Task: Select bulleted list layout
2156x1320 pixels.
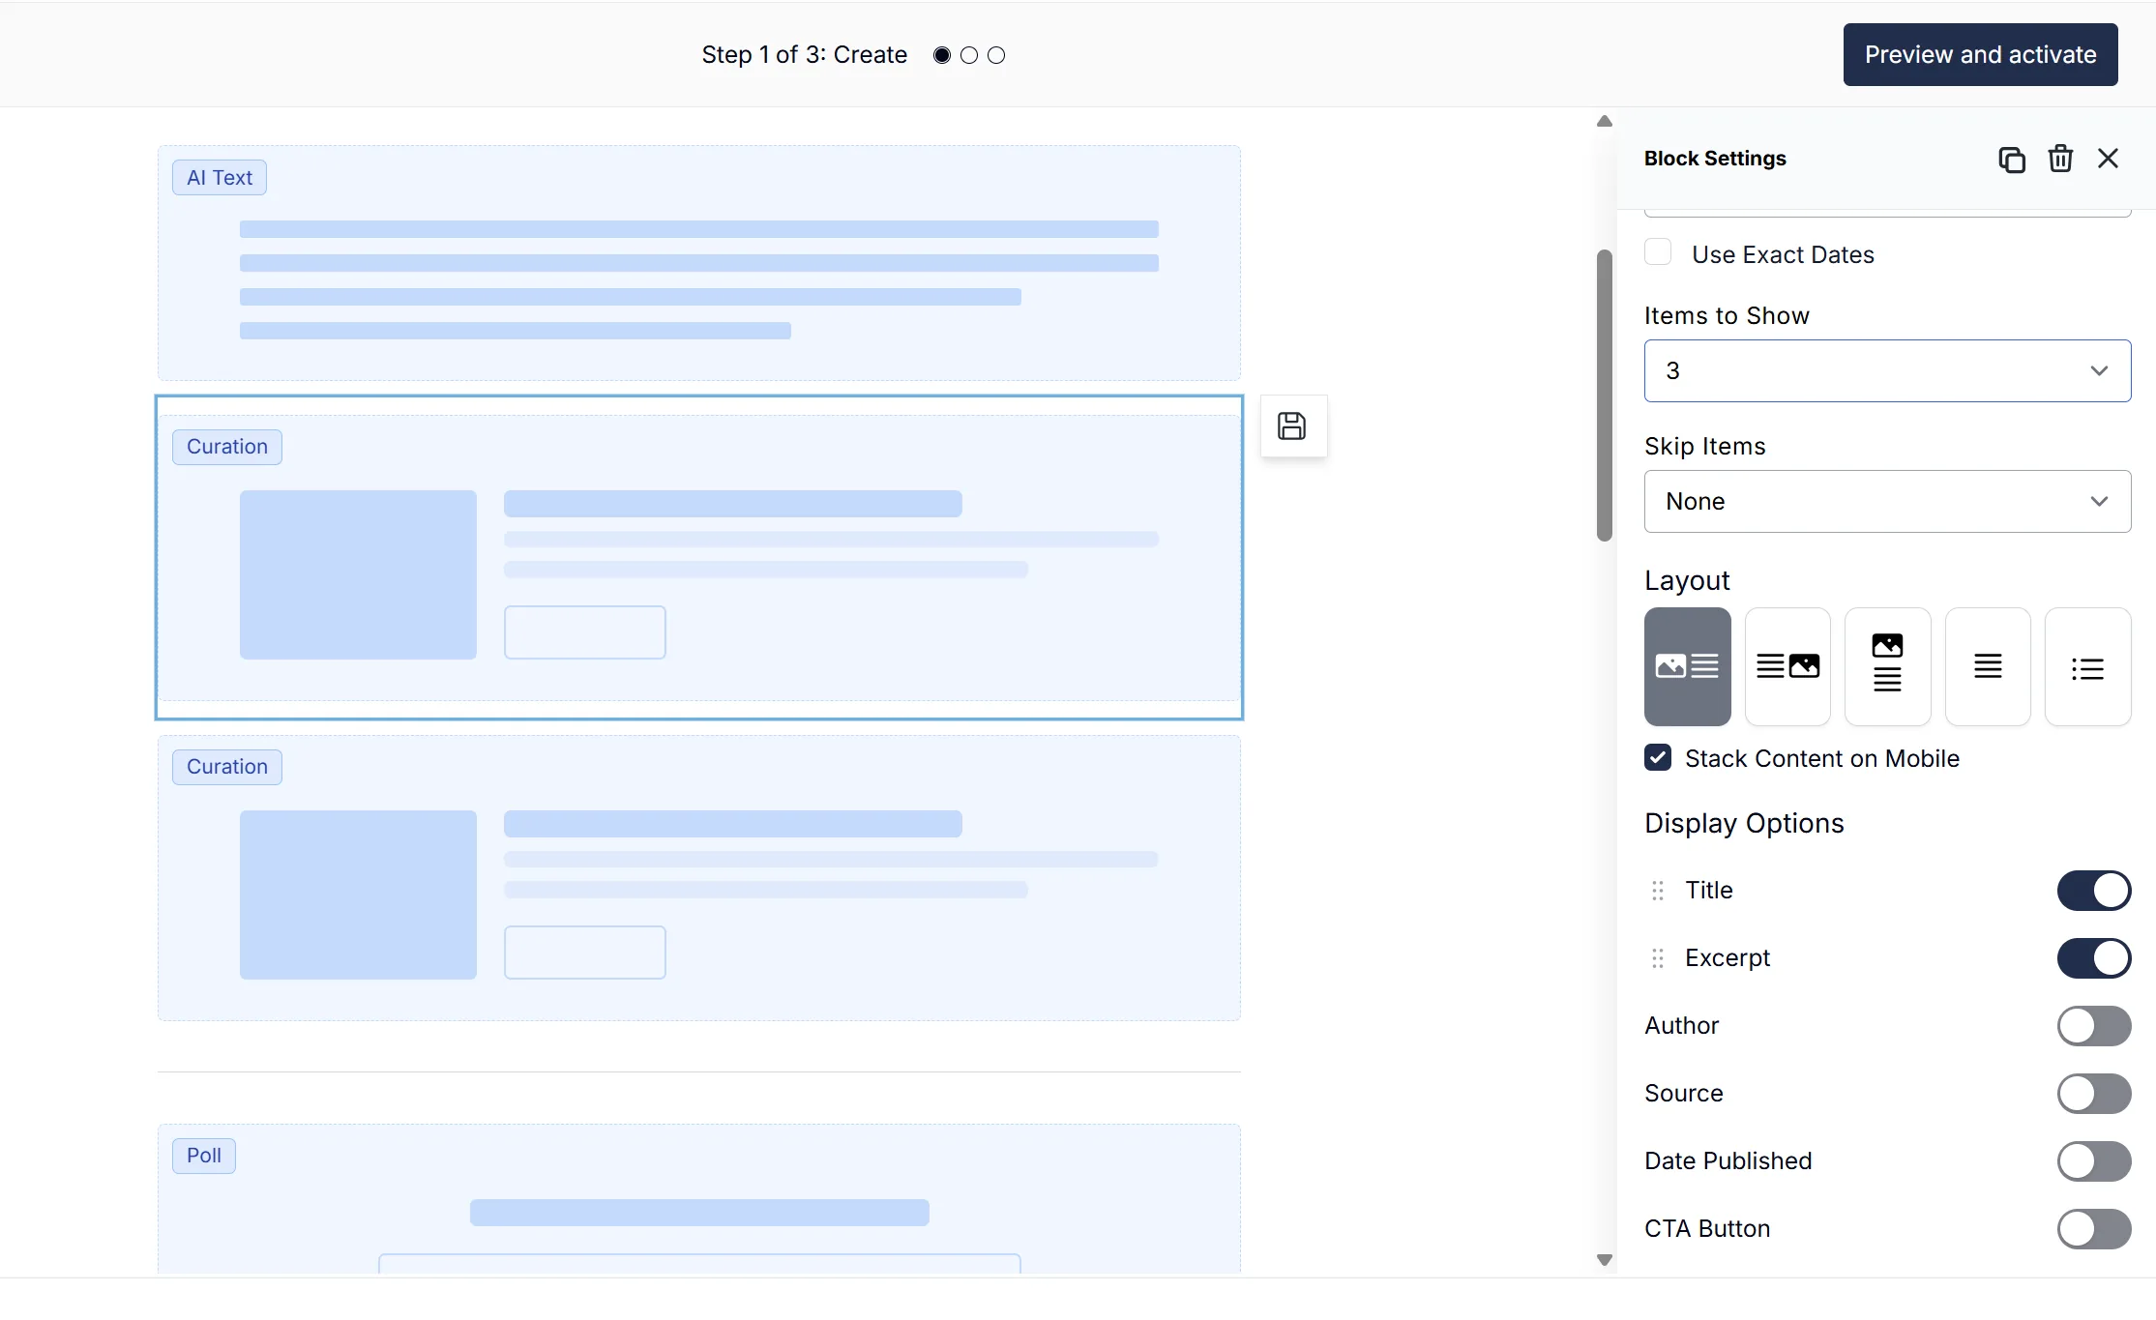Action: click(x=2087, y=666)
